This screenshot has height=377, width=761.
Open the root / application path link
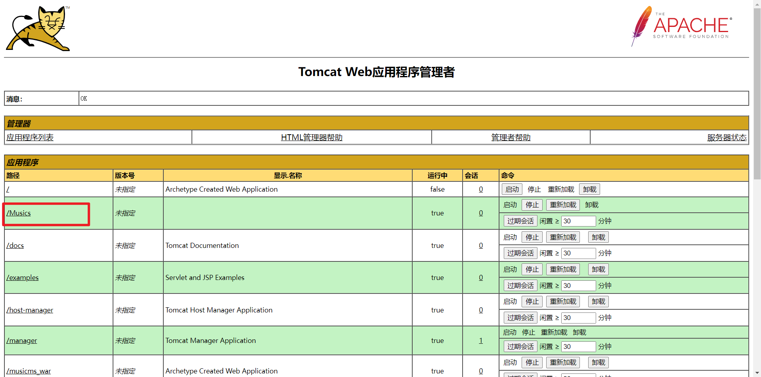[8, 189]
